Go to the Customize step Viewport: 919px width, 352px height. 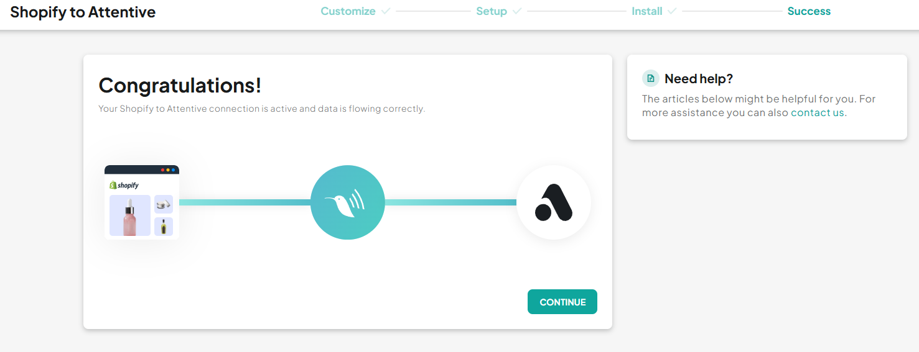click(348, 11)
